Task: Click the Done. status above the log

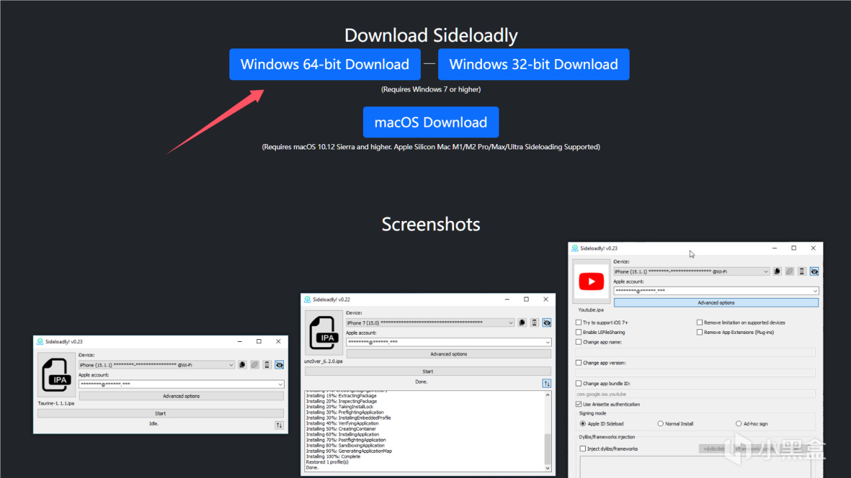Action: coord(422,382)
